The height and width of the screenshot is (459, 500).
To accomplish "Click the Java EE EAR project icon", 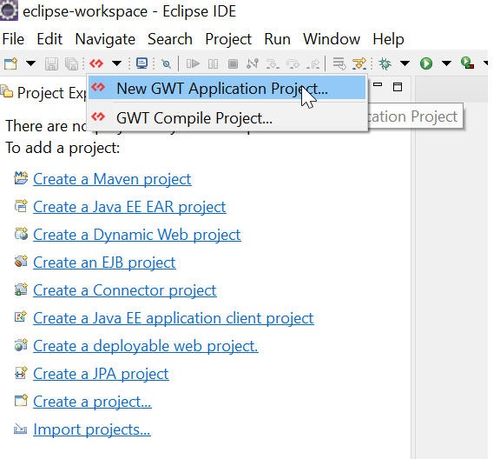I will click(21, 206).
